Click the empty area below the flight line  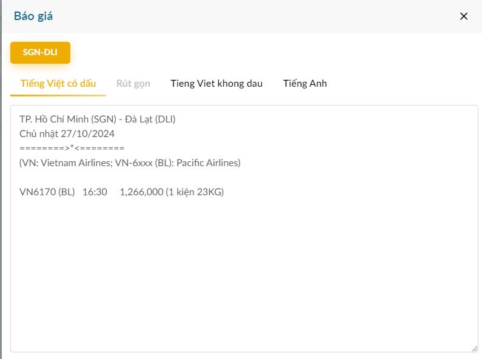click(243, 273)
